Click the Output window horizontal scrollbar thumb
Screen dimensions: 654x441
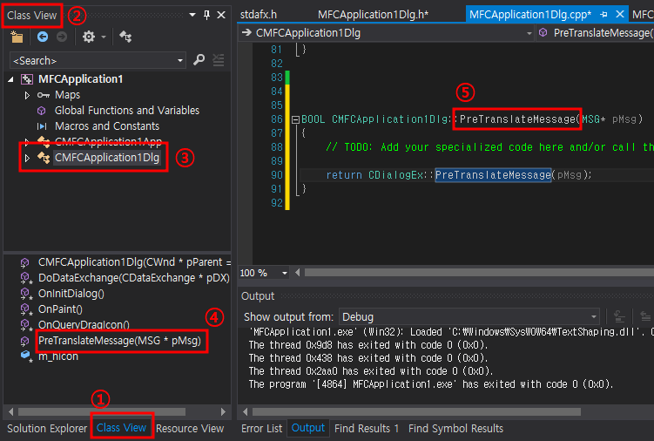pyautogui.click(x=416, y=411)
